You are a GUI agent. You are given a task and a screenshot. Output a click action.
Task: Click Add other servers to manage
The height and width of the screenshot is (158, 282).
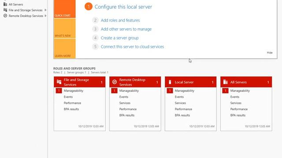[126, 29]
